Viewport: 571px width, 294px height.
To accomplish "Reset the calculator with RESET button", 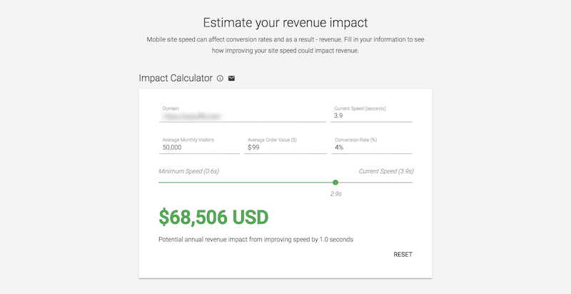I will (x=403, y=255).
